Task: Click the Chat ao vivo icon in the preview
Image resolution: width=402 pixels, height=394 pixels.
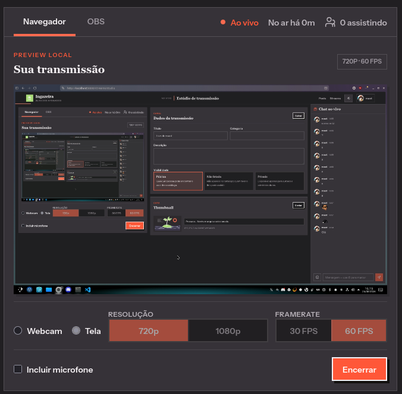Action: coord(315,109)
